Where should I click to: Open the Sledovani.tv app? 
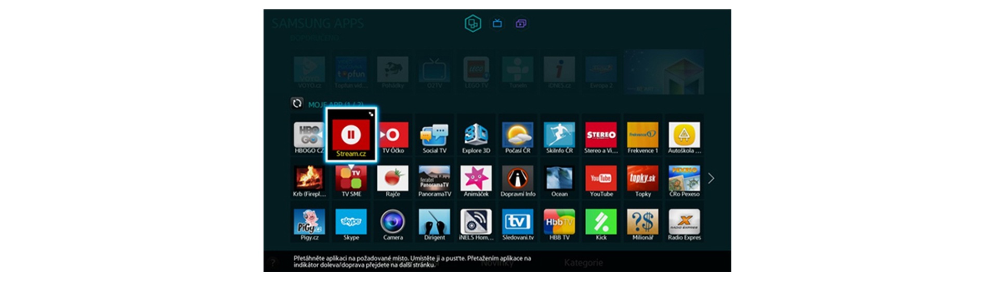[518, 225]
